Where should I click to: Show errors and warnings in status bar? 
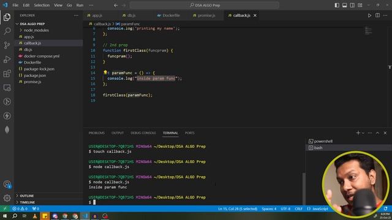pyautogui.click(x=20, y=208)
